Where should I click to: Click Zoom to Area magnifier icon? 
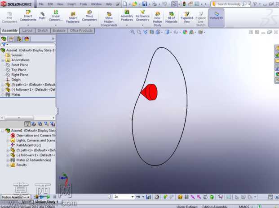click(x=139, y=32)
